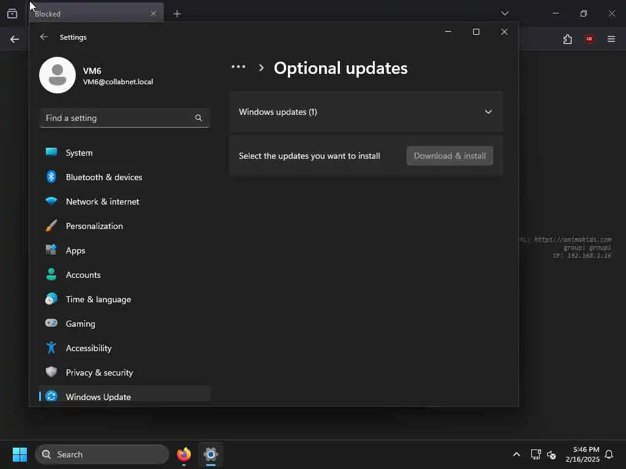Image resolution: width=626 pixels, height=469 pixels.
Task: Open the Windows Start menu
Action: point(20,454)
